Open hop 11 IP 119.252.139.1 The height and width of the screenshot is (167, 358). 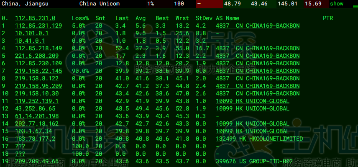coord(37,101)
